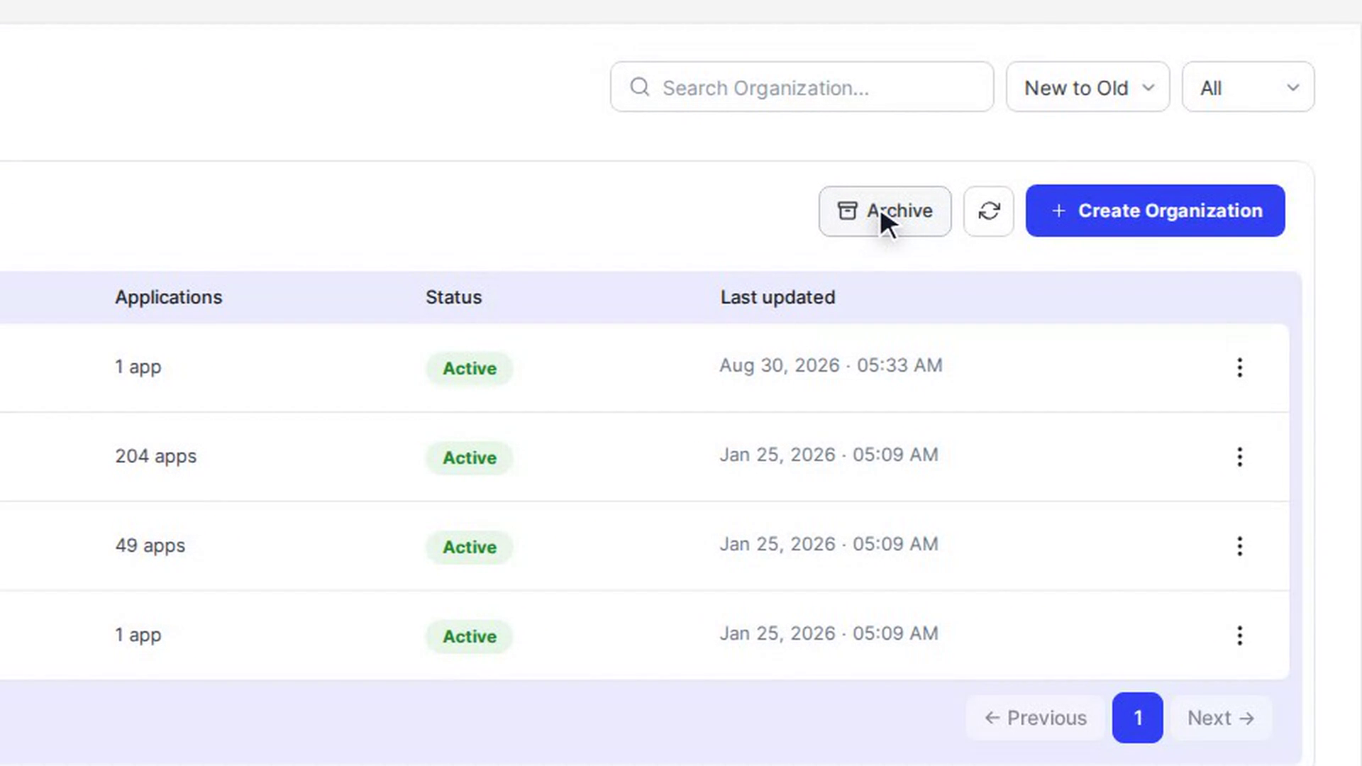Click Active badge in 204 apps row
The width and height of the screenshot is (1362, 766).
[x=469, y=457]
